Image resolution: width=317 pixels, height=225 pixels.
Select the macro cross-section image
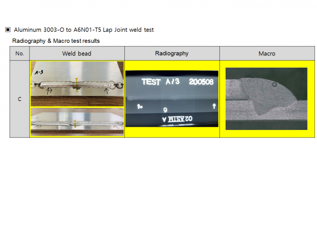266,99
